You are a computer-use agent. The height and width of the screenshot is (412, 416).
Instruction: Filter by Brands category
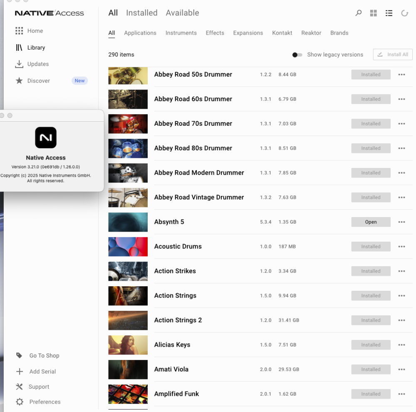tap(339, 33)
